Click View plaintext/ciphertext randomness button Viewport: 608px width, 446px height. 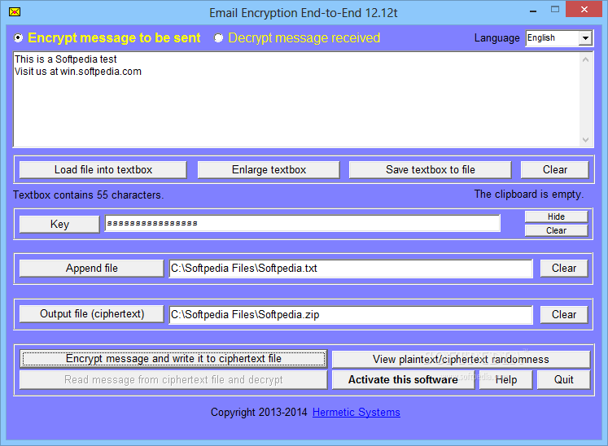(x=461, y=360)
